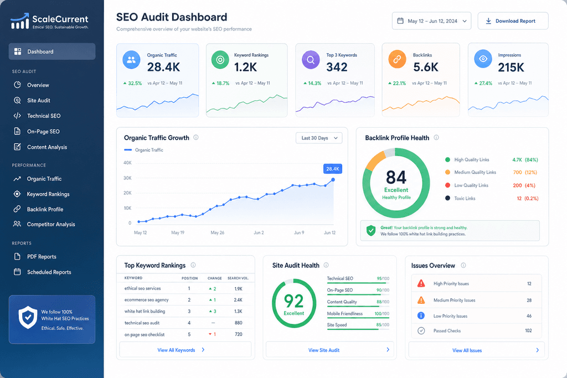
Task: Click the 92 Excellent site audit gauge
Action: pos(294,303)
